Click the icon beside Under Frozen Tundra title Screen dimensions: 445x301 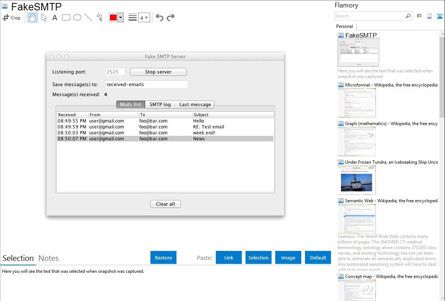[341, 162]
